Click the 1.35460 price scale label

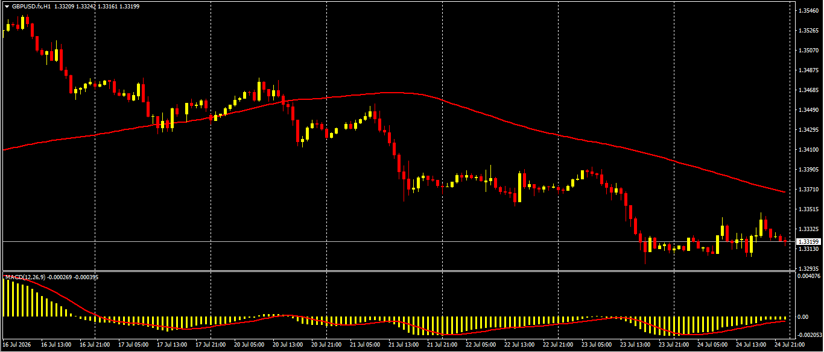click(809, 11)
